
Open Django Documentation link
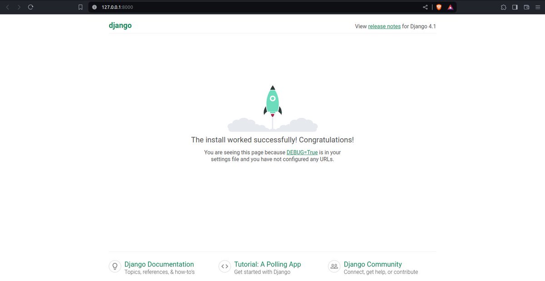coord(159,264)
